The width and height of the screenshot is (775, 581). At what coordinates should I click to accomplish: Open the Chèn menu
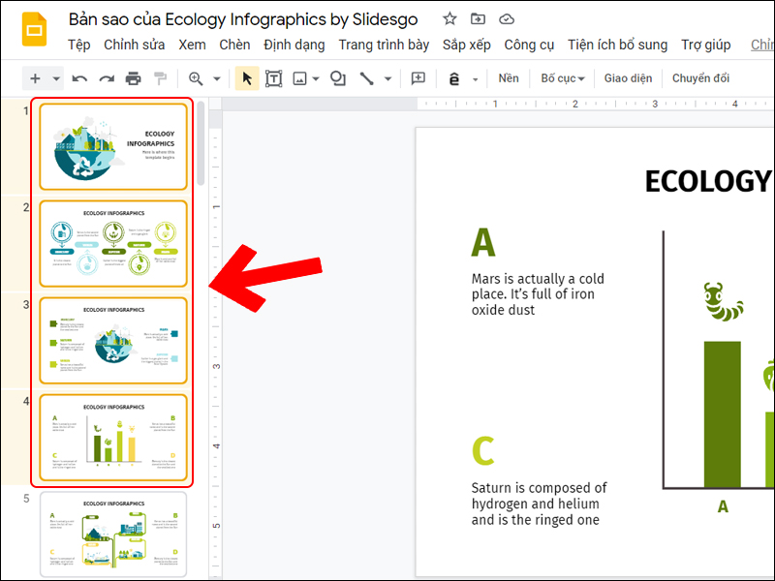point(234,45)
